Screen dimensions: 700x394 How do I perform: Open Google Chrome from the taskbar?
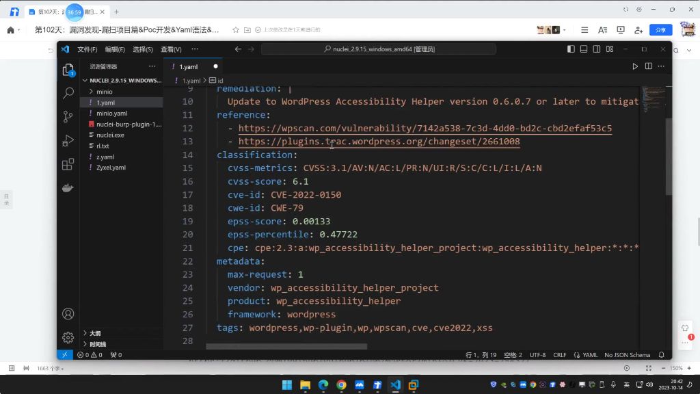point(341,384)
